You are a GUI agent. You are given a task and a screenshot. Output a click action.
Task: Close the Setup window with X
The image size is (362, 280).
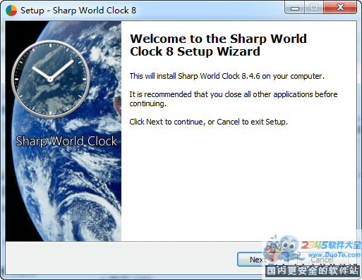(340, 8)
